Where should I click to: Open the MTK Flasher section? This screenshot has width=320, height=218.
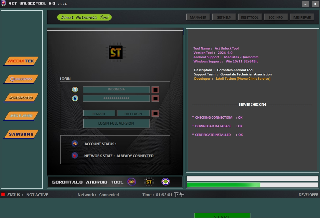coord(21,116)
